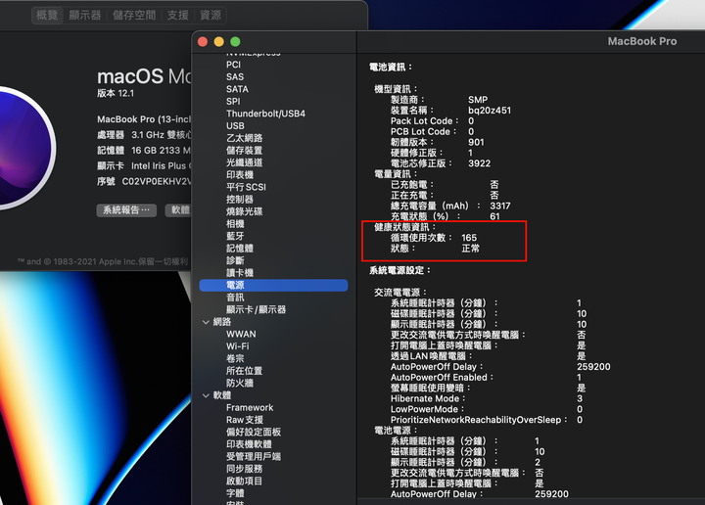Select 藍牙 in the sidebar
Image resolution: width=705 pixels, height=505 pixels.
point(235,236)
